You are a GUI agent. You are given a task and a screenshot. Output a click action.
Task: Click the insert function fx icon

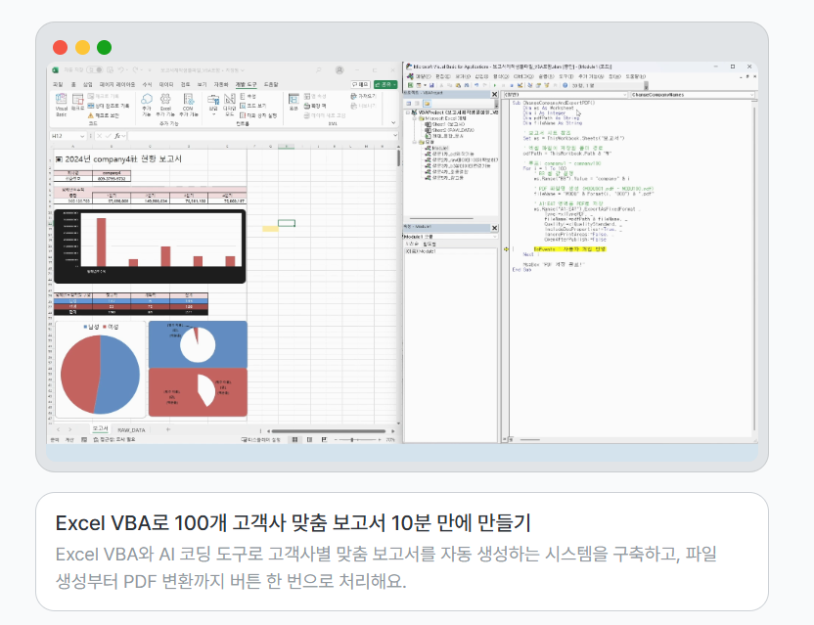[x=117, y=136]
